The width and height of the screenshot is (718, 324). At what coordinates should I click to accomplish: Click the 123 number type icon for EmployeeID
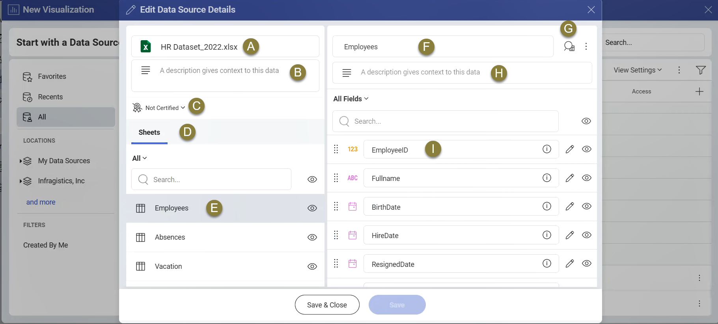pos(352,149)
